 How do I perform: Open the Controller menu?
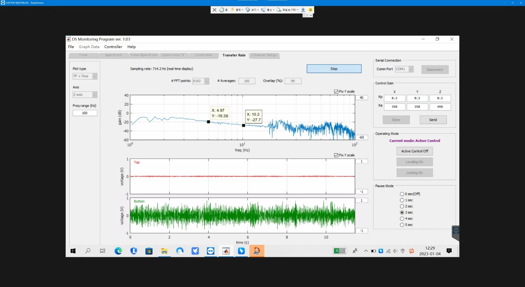113,47
